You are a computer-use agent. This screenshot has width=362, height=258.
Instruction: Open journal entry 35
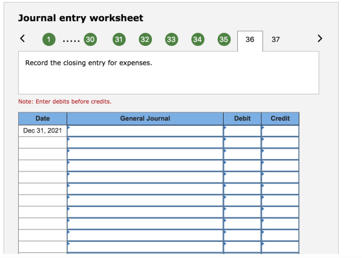click(x=224, y=39)
